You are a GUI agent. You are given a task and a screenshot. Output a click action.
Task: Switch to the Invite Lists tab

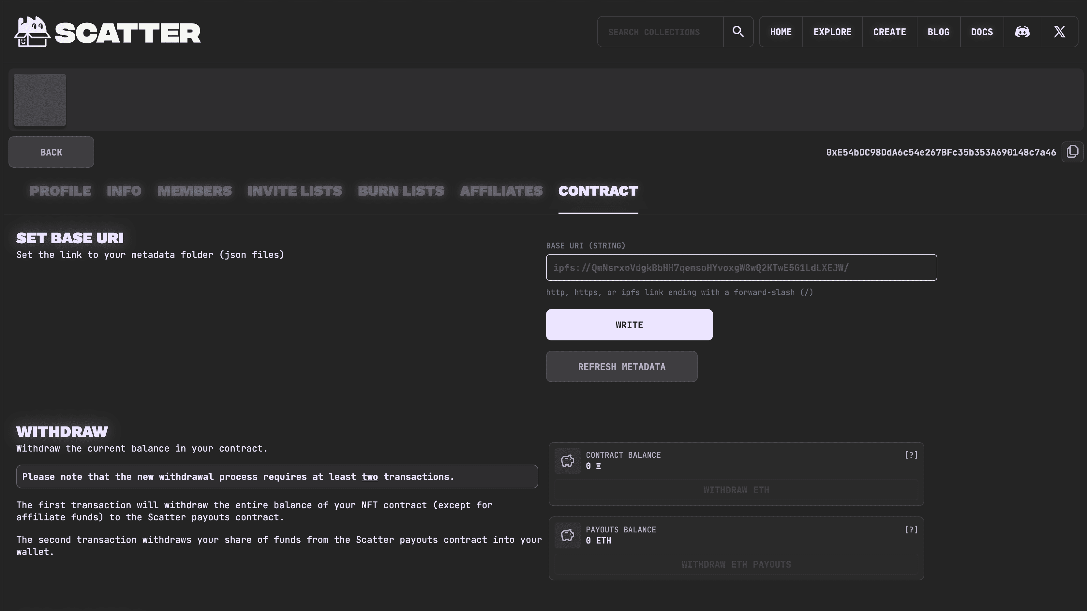pyautogui.click(x=294, y=191)
